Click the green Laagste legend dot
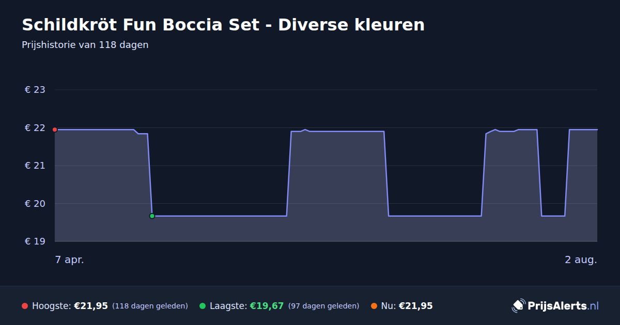Viewport: 620px width, 325px height. pos(203,306)
